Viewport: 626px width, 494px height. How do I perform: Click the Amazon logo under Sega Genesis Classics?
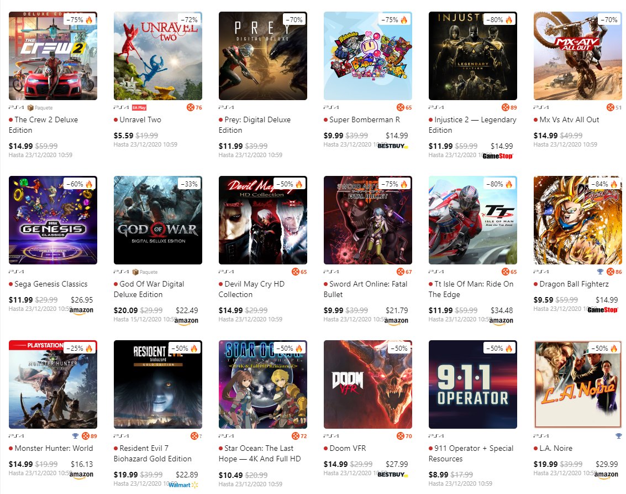tap(81, 310)
